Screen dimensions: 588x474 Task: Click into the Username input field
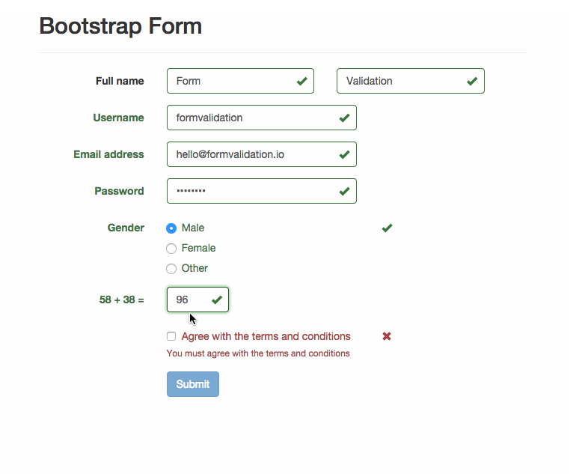[251, 118]
